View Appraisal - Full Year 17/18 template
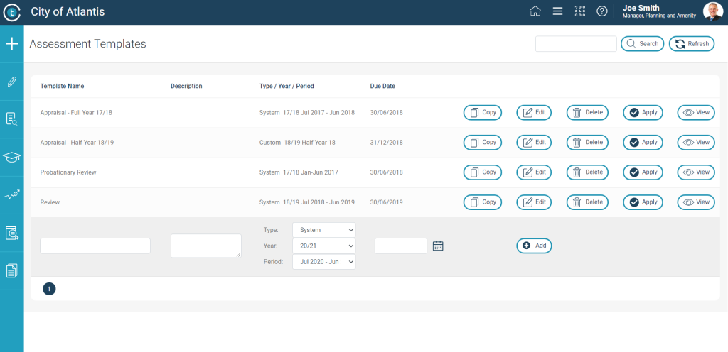This screenshot has width=728, height=352. click(x=696, y=112)
